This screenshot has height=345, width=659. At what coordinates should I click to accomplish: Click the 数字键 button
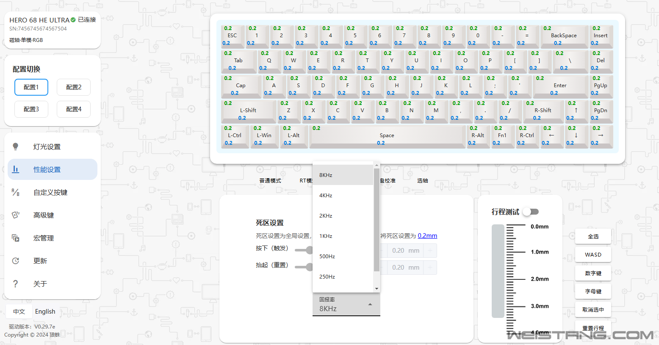593,273
